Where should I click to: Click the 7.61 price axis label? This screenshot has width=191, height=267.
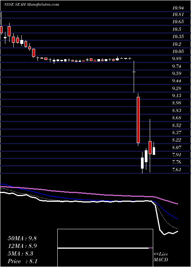pos(177,169)
